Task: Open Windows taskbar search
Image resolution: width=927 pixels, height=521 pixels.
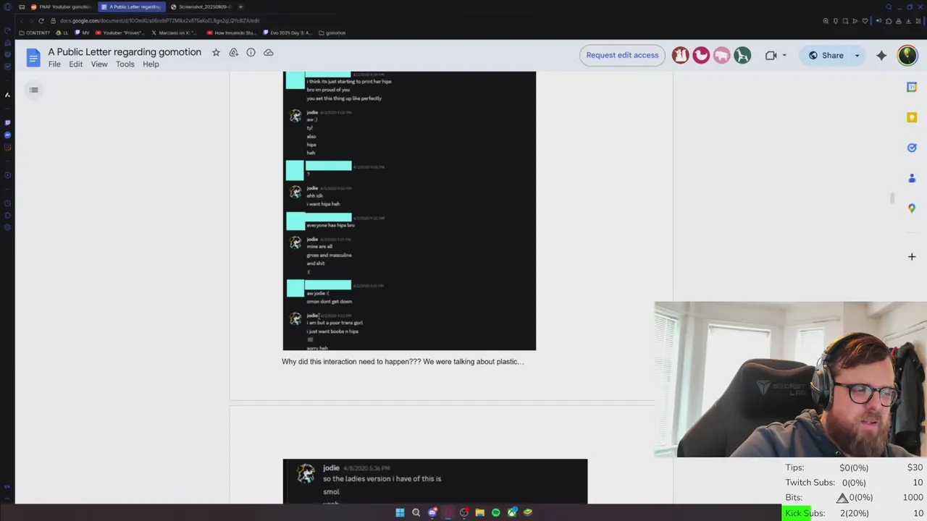Action: 416,512
